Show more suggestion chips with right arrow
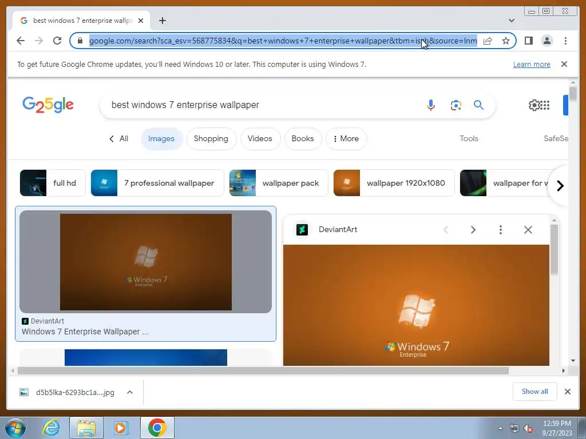Image resolution: width=586 pixels, height=439 pixels. [x=560, y=186]
